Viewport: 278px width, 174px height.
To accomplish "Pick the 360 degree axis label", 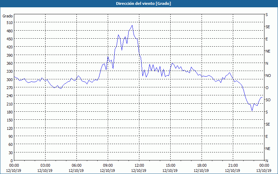I will tap(10, 63).
